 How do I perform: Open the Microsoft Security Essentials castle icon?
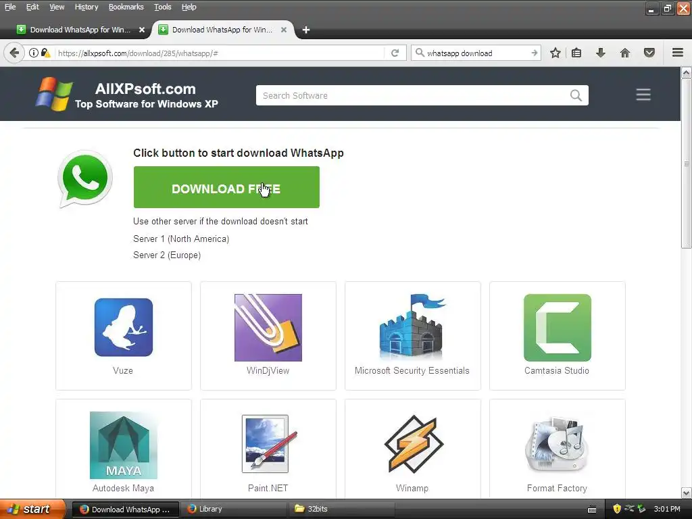[x=412, y=326]
